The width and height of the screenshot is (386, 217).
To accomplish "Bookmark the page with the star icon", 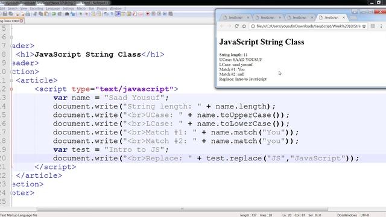I will coord(364,27).
